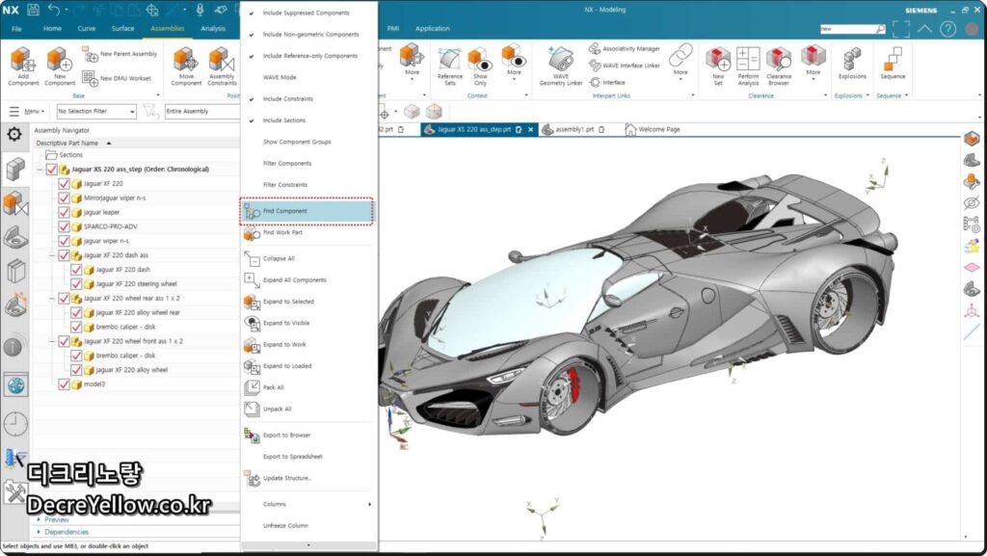
Task: Open the History clock sidebar icon
Action: point(15,424)
